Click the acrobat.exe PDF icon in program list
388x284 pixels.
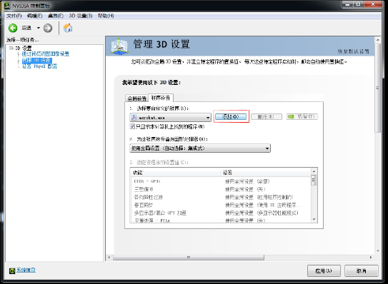coord(134,118)
